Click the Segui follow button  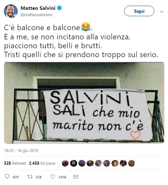click(139, 11)
